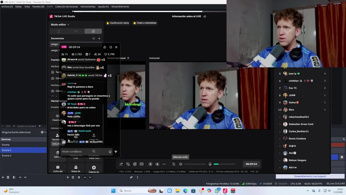This screenshot has width=346, height=195.
Task: Click the media music toolbar icon
Action: [128, 164]
